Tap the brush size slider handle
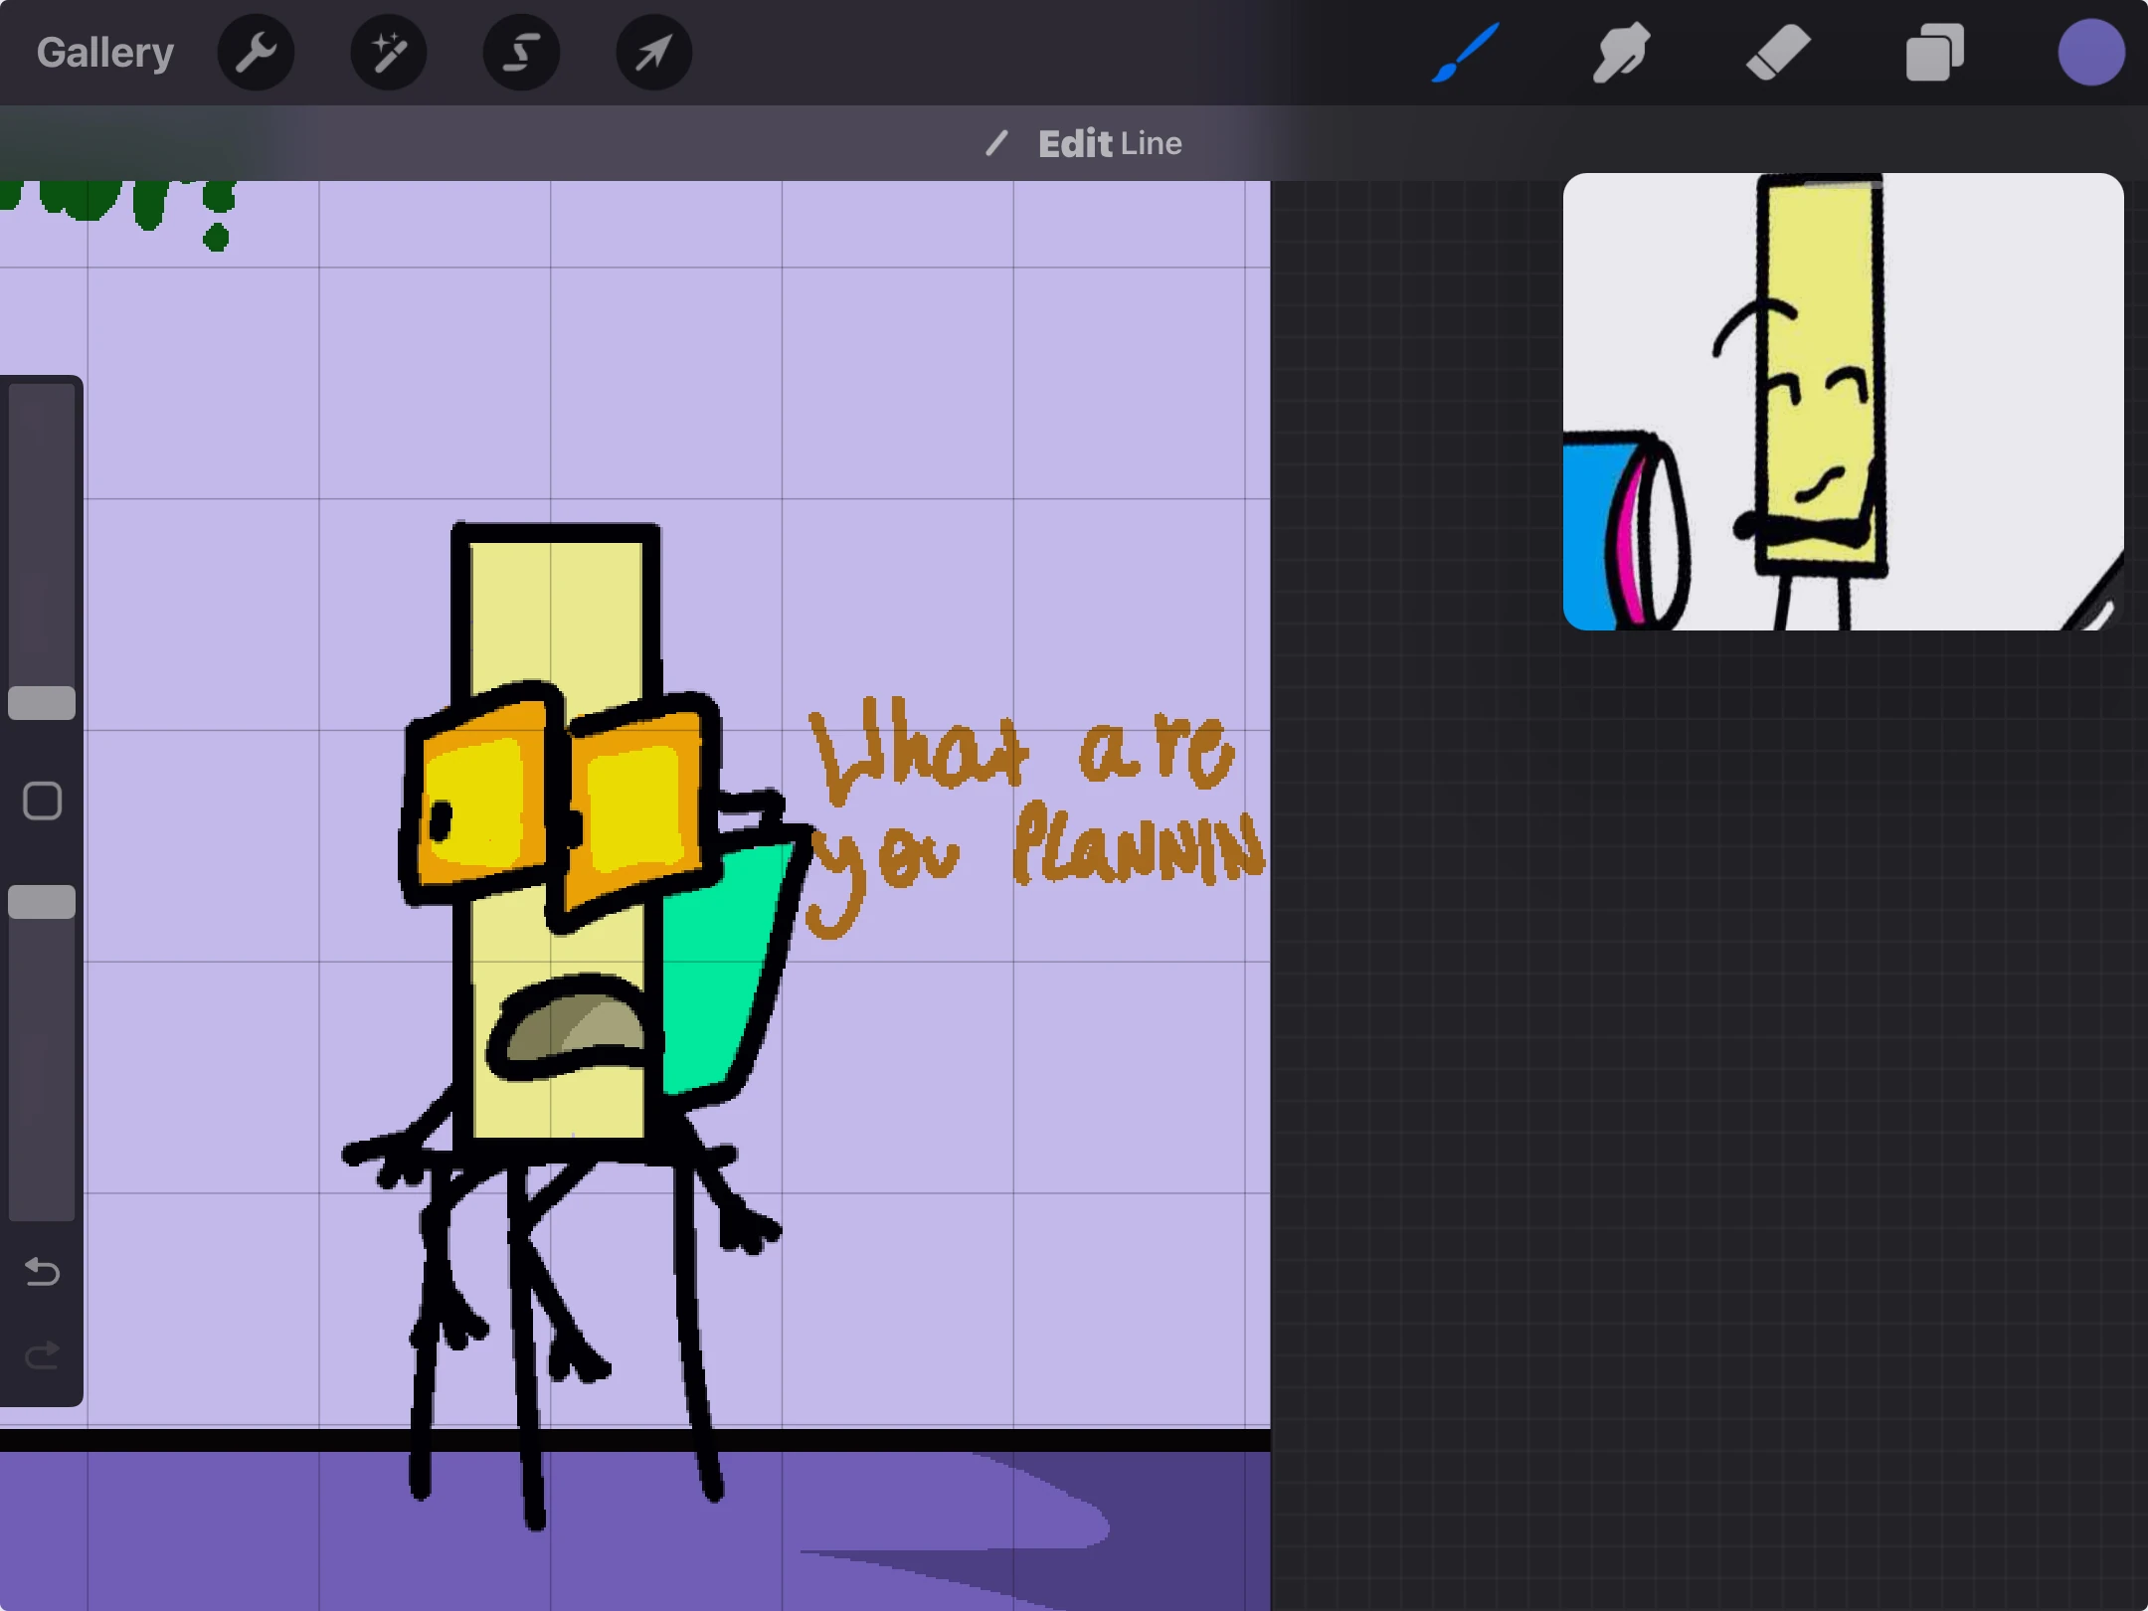Screen dimensions: 2148x1611 coord(42,702)
